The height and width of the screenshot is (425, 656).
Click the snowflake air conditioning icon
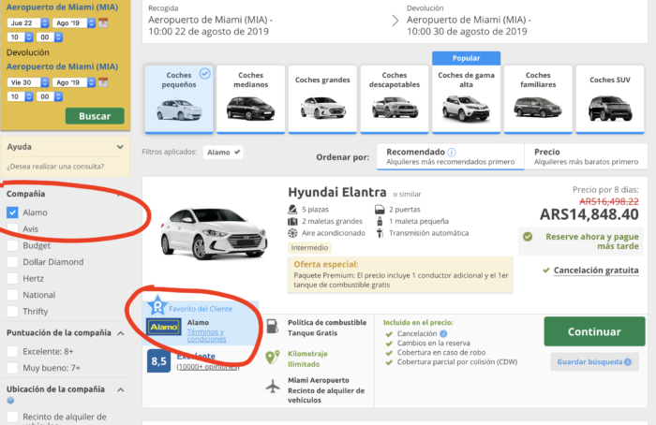tap(292, 233)
